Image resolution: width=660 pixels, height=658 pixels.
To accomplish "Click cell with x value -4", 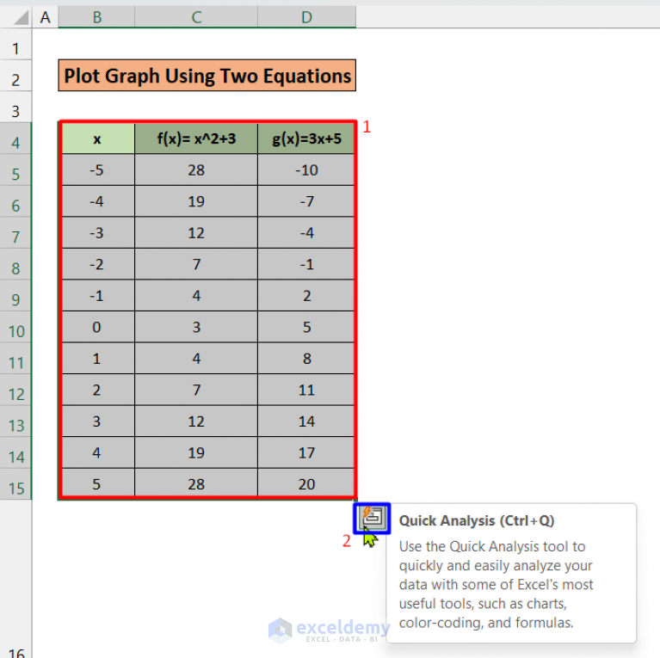I will [97, 201].
